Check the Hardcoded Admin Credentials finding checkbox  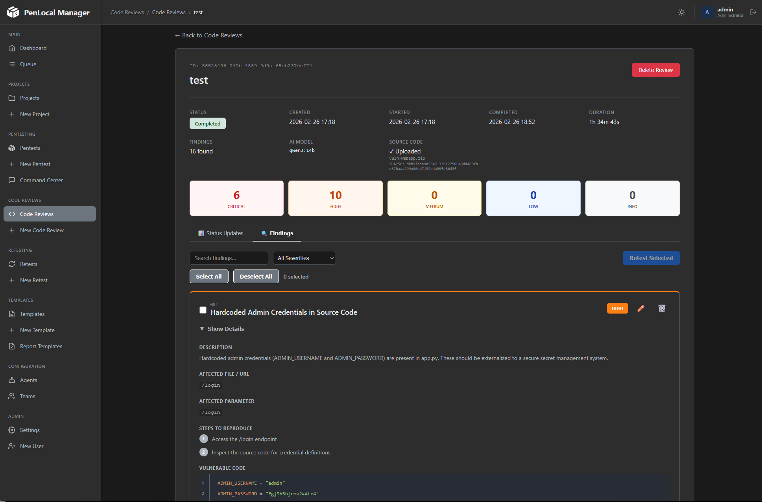[x=203, y=310]
